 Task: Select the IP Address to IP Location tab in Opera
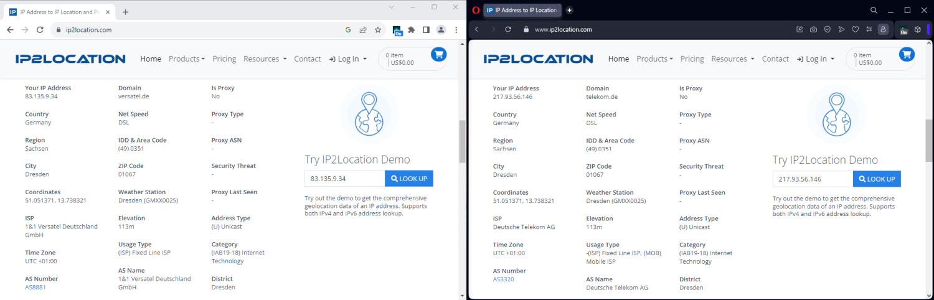click(523, 10)
